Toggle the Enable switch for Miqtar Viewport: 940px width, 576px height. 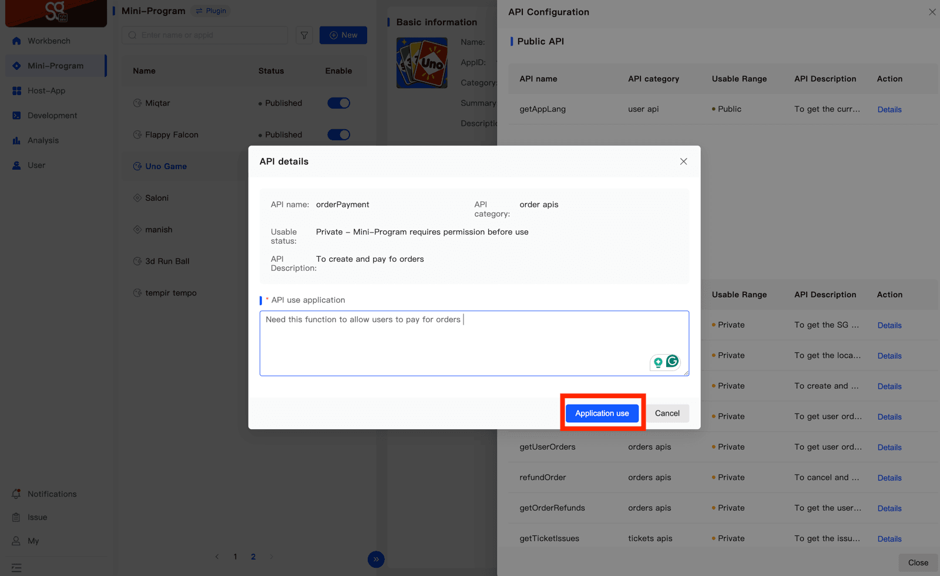coord(338,103)
